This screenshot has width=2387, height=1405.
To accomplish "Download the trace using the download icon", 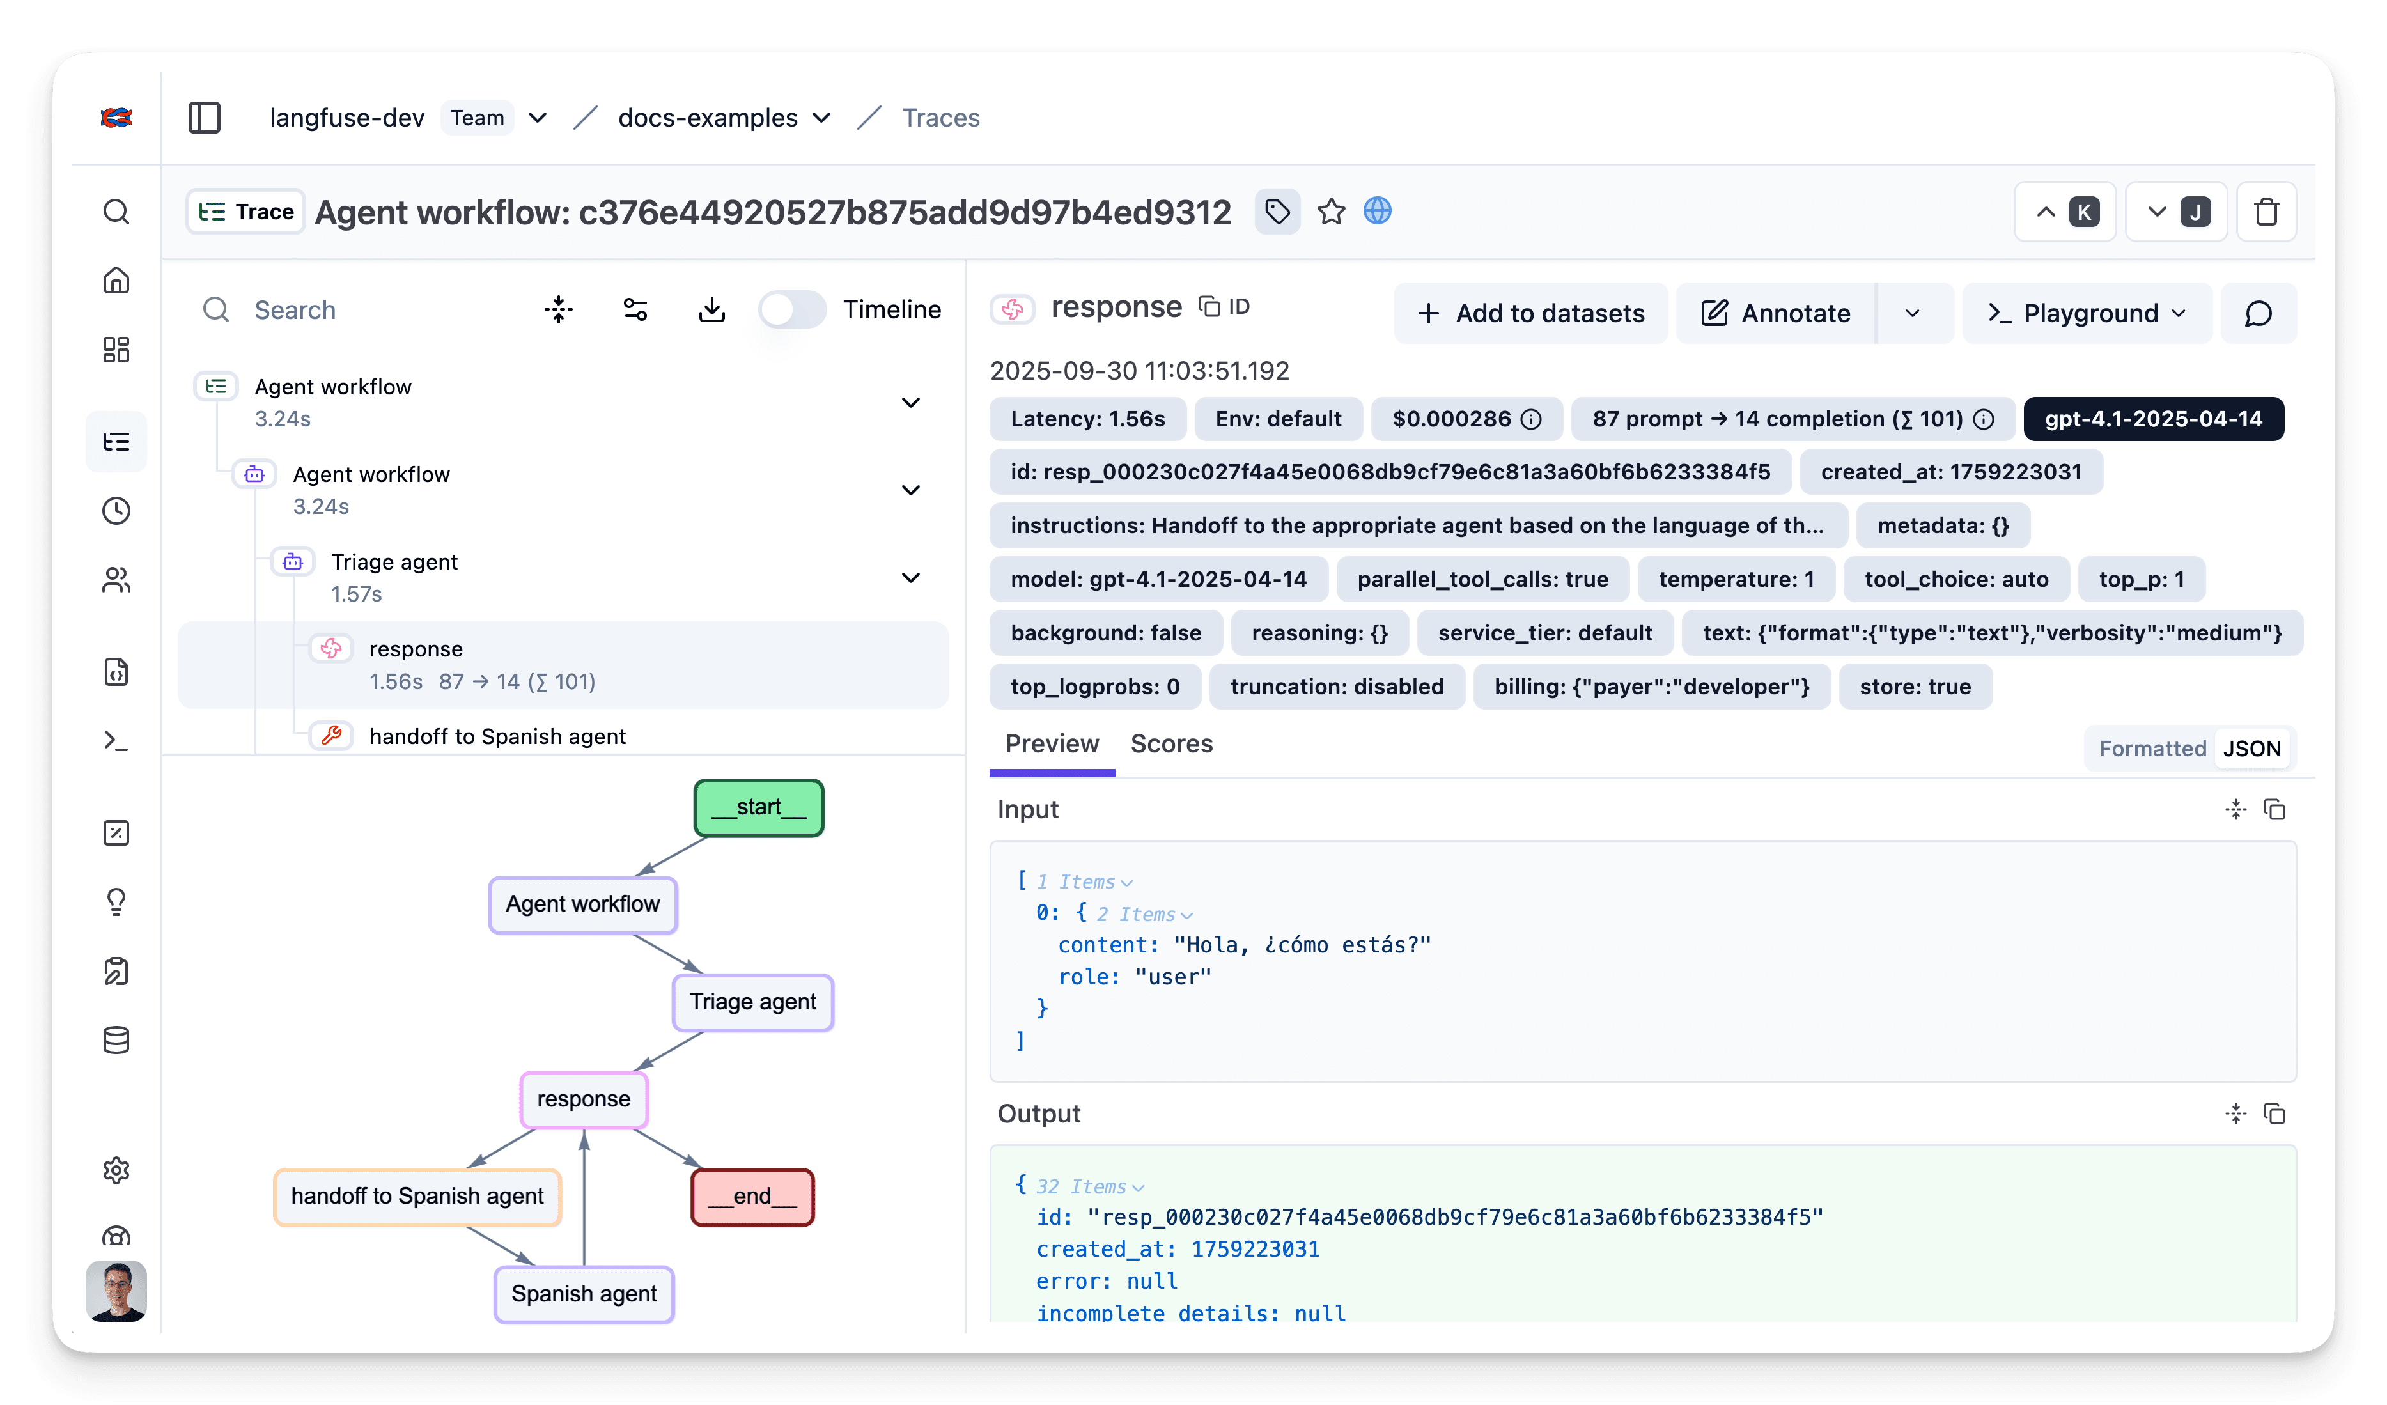I will [712, 309].
